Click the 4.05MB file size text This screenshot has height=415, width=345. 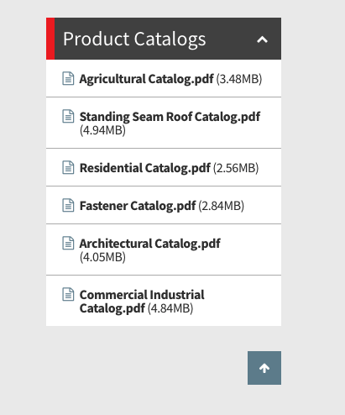point(102,257)
